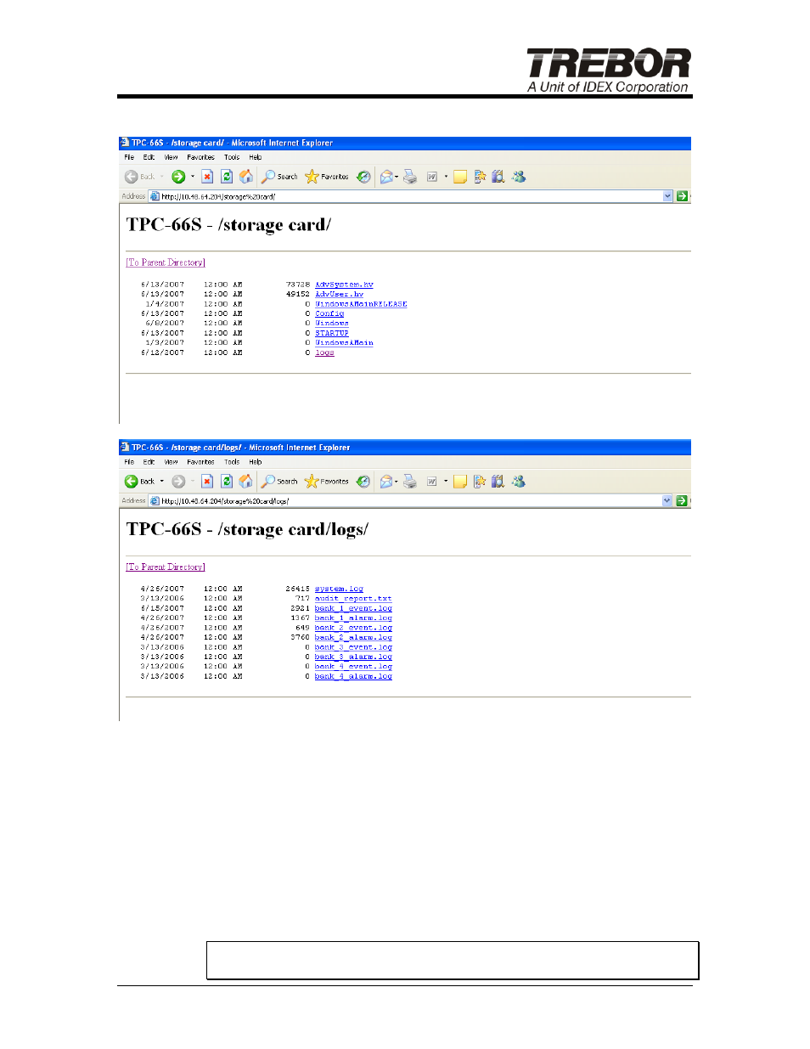Open Search in the storage card window toolbar
Image resolution: width=810 pixels, height=1049 pixels.
pos(279,177)
